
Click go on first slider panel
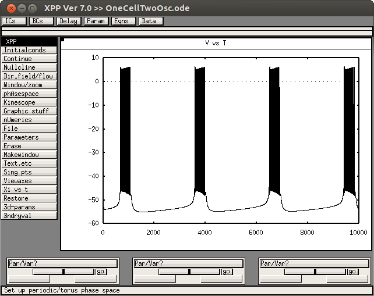click(x=101, y=272)
